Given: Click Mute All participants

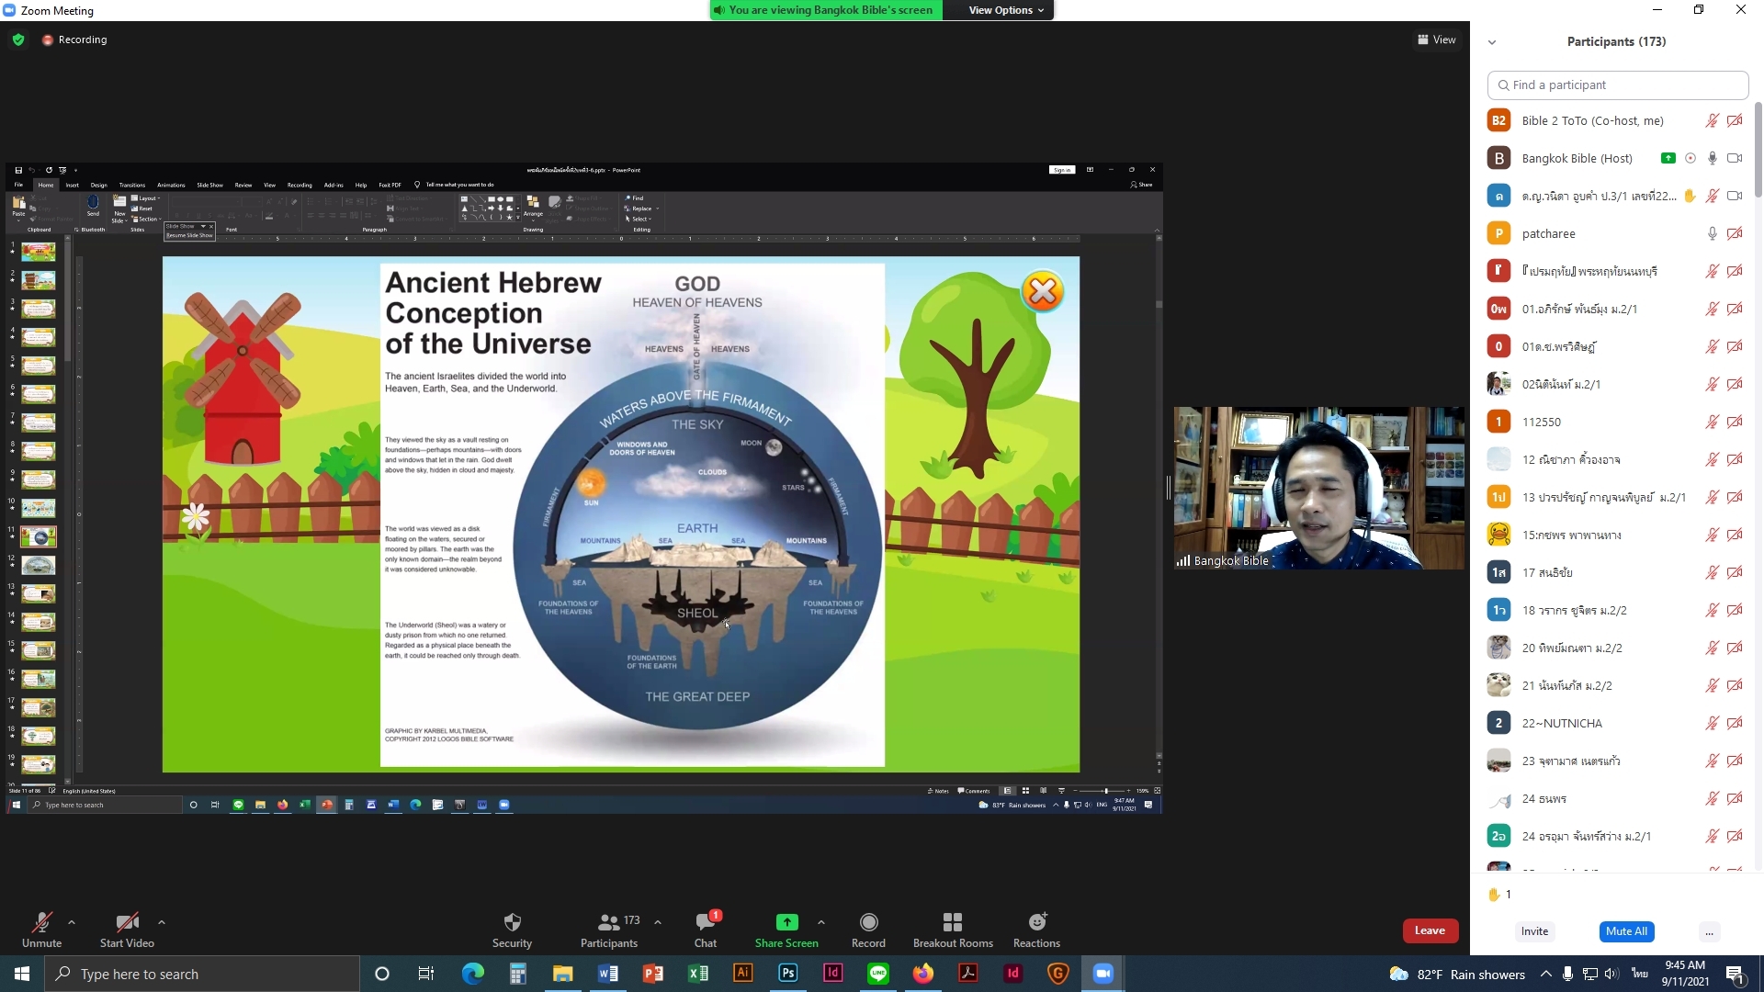Looking at the screenshot, I should (x=1626, y=931).
